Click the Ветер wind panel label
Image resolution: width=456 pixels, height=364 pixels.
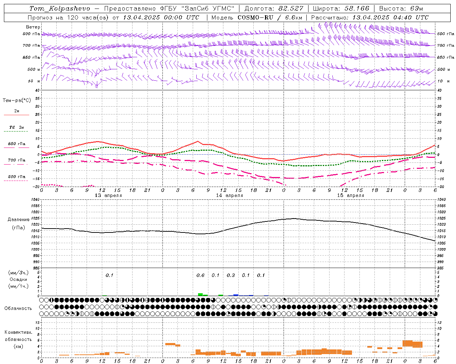coord(33,27)
